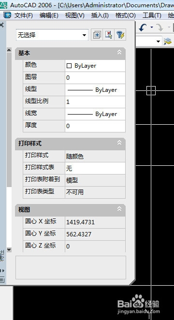The height and width of the screenshot is (320, 174).
Task: Select the 打印样式 随颜色 value
Action: point(95,156)
